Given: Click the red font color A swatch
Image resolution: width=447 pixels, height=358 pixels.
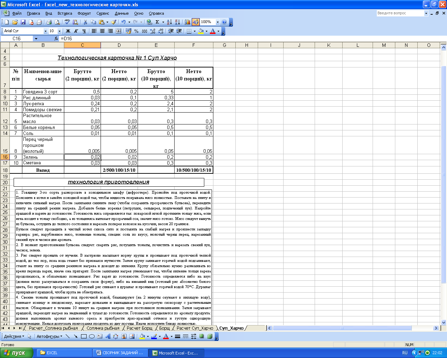Looking at the screenshot, I should point(213,31).
